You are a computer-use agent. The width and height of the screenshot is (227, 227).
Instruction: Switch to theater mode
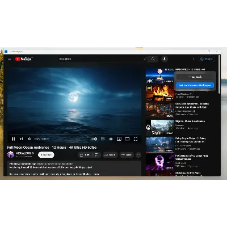(x=127, y=139)
